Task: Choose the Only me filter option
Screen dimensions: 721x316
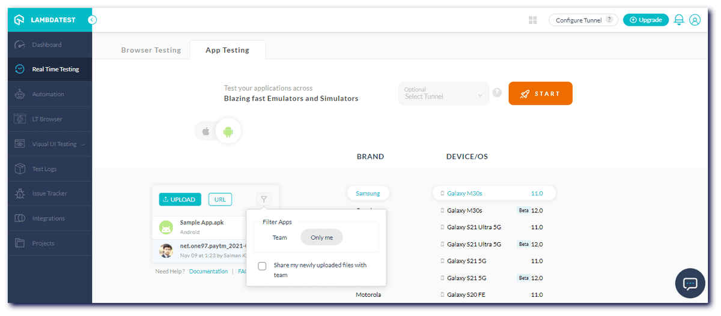Action: (321, 237)
